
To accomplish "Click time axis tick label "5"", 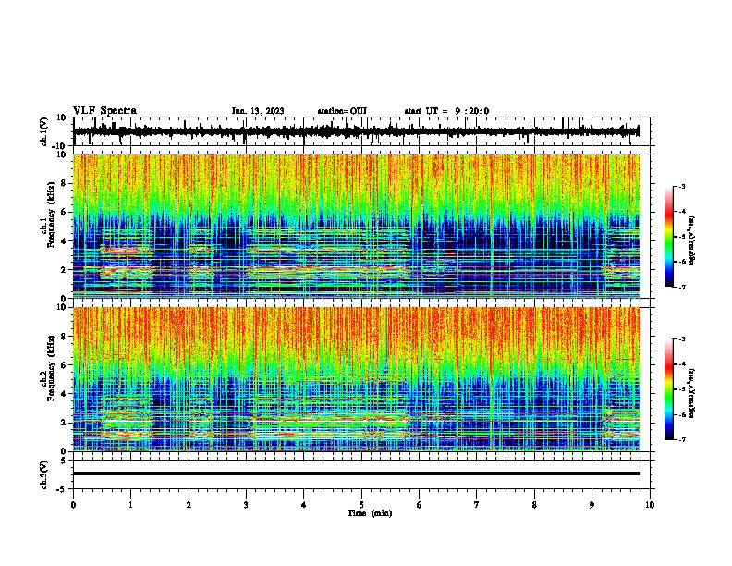I will click(361, 505).
